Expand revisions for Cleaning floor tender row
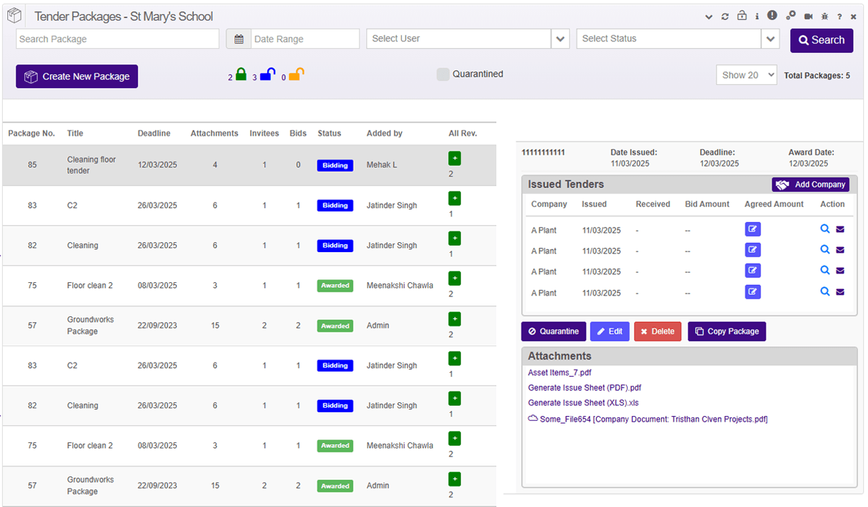This screenshot has height=507, width=868. 455,158
